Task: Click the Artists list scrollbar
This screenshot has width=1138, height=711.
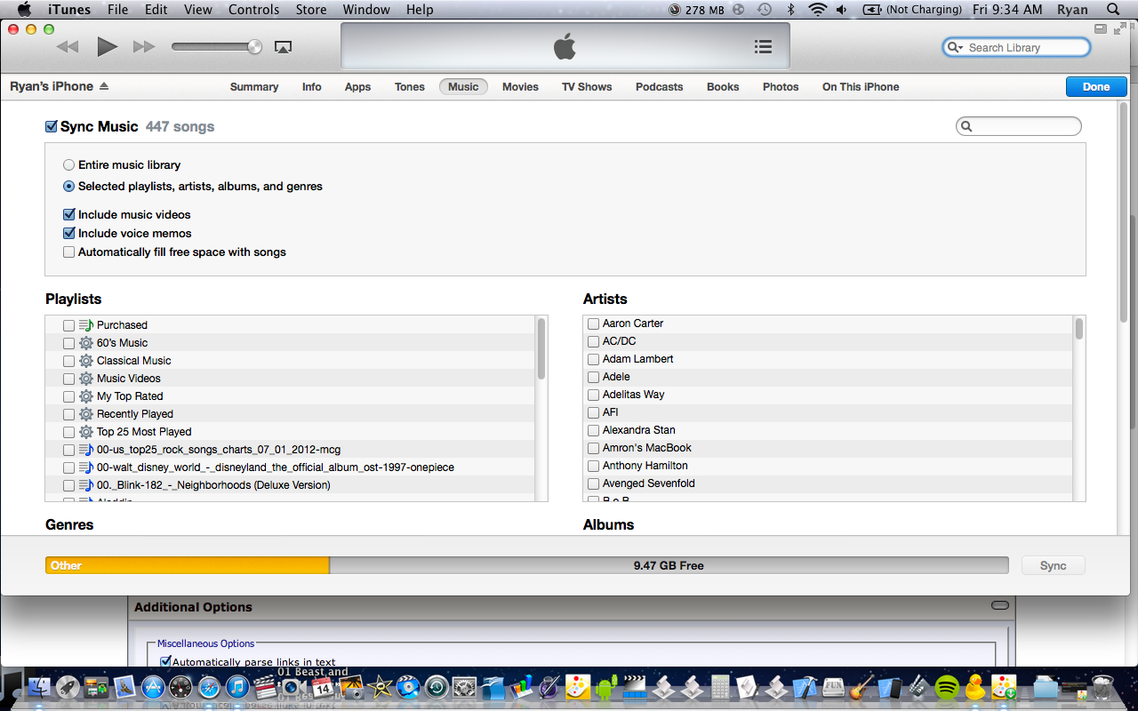Action: click(1079, 329)
